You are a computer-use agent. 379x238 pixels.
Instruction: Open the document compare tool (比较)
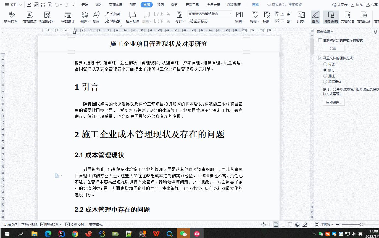pyautogui.click(x=301, y=17)
